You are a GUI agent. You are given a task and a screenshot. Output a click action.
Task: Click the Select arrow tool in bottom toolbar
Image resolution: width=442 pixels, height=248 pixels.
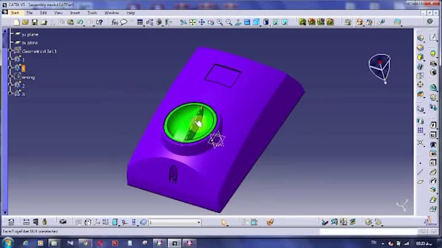tap(224, 223)
